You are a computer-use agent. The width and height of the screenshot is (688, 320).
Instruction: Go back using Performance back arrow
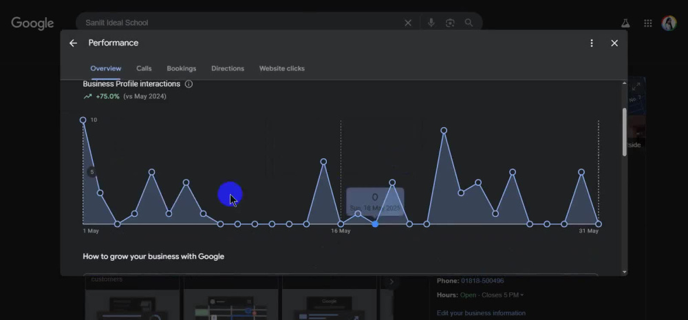[74, 43]
